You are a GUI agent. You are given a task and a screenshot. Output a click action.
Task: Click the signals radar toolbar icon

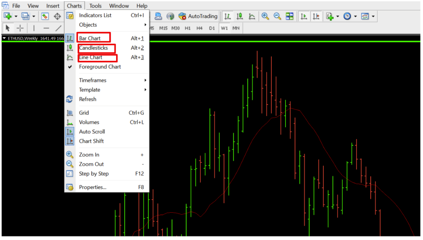170,16
